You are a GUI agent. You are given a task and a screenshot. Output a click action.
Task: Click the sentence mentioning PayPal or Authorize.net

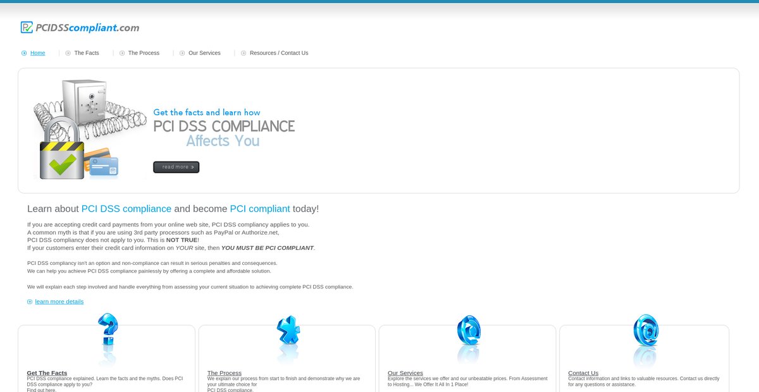tap(153, 232)
